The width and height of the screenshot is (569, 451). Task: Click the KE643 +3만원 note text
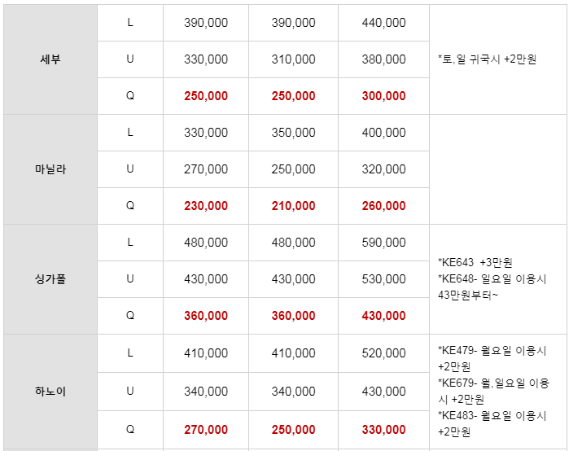(x=475, y=262)
